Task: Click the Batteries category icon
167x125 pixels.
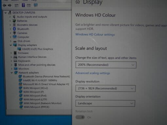Action: coord(14,21)
